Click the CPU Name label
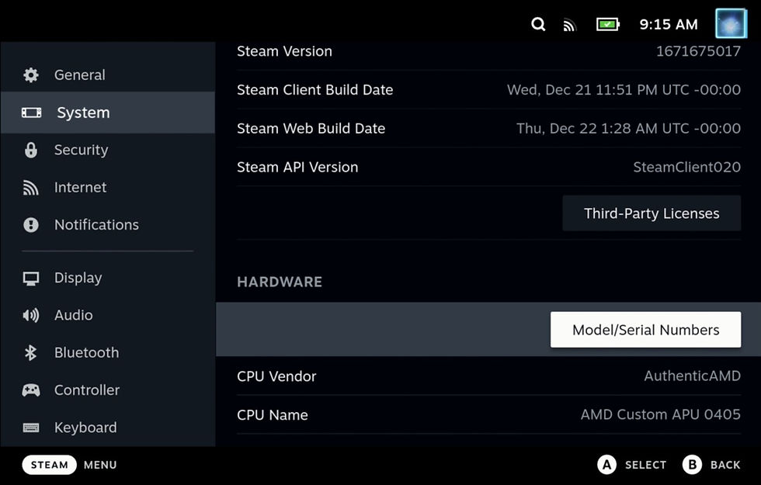 [x=273, y=415]
